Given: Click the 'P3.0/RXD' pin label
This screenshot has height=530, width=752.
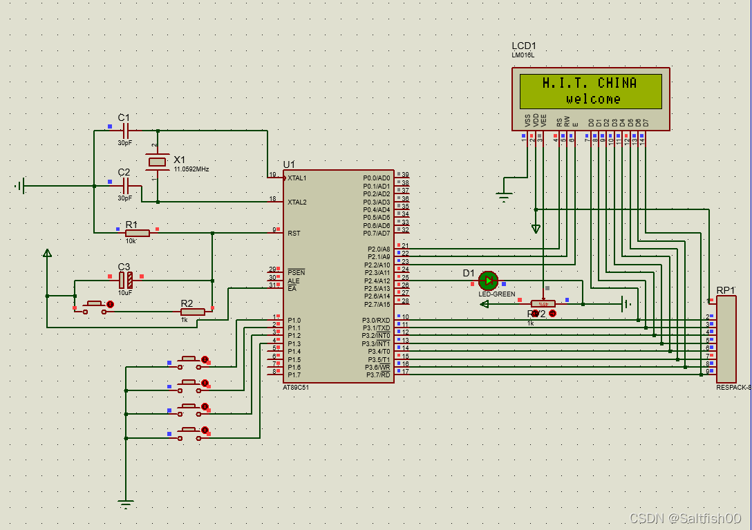Looking at the screenshot, I should tap(376, 320).
